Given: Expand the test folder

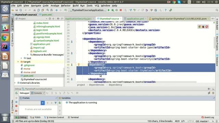Looking at the screenshot, I should [x=21, y=58].
